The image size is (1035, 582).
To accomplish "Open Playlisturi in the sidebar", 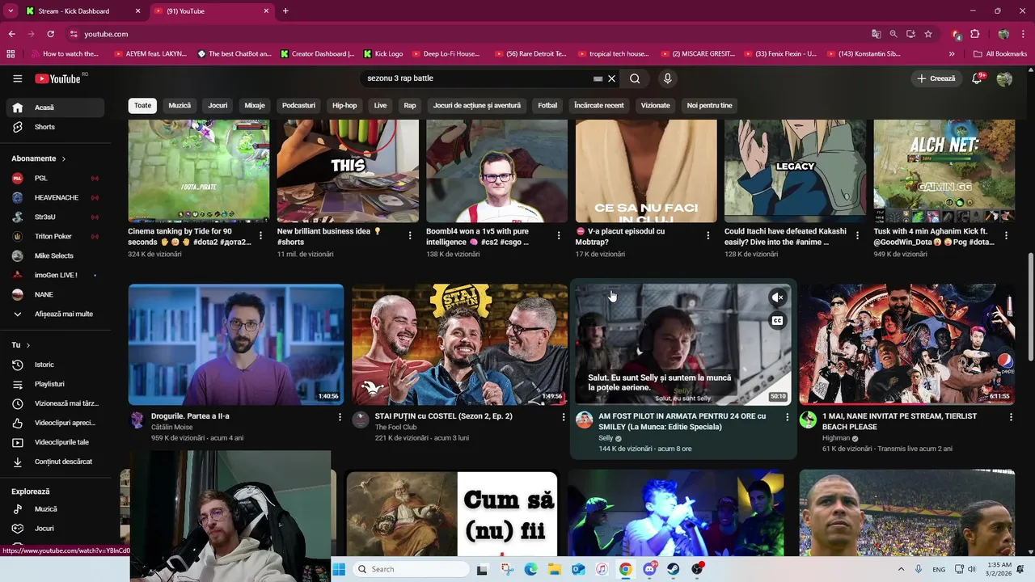I will 55,384.
